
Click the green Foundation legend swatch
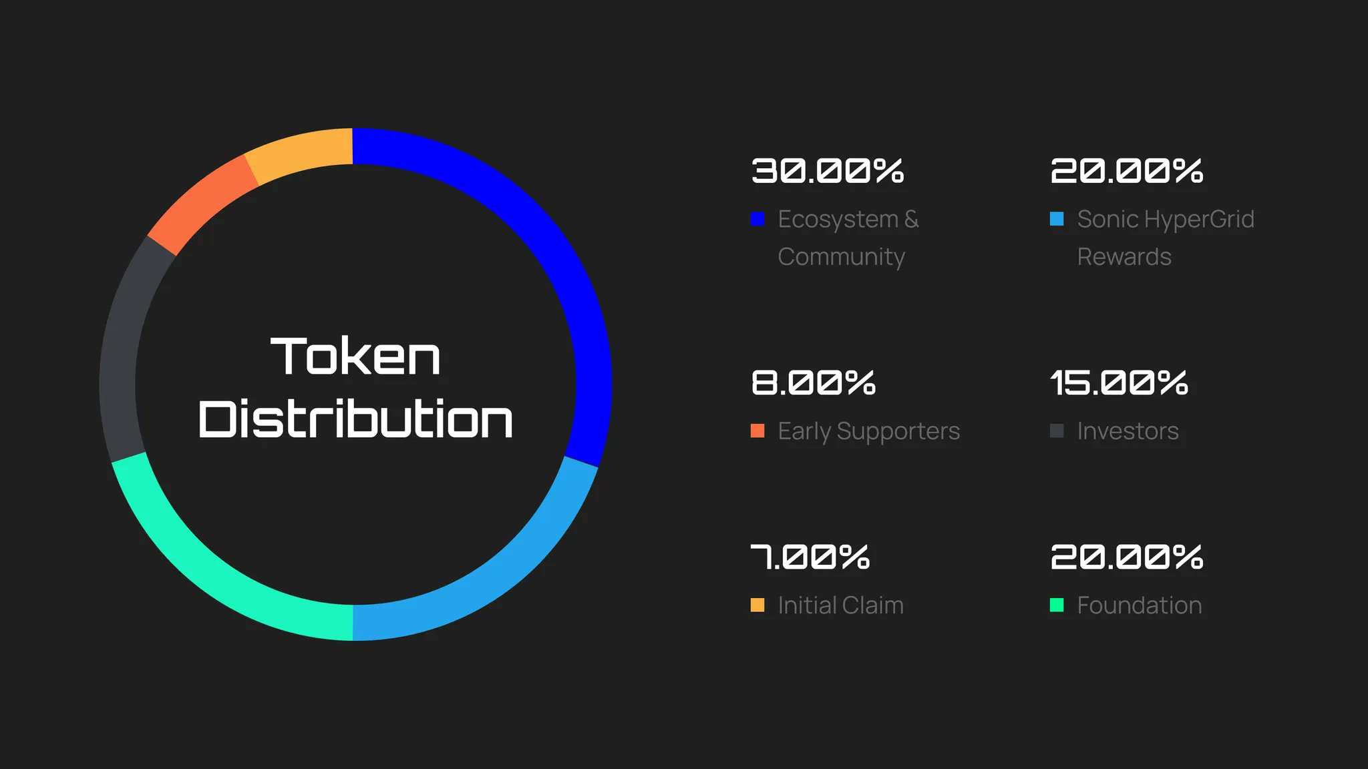(1057, 605)
